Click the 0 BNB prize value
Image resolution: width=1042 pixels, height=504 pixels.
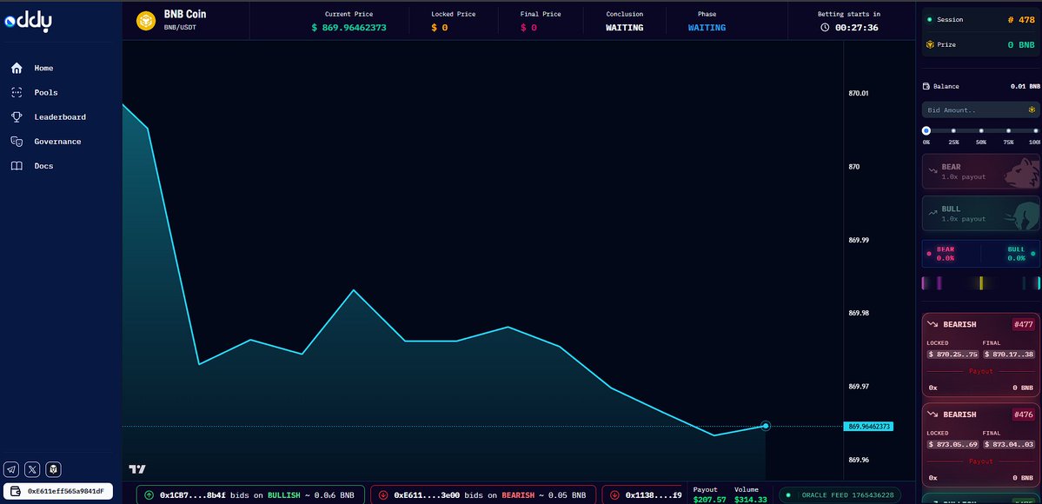coord(1021,44)
